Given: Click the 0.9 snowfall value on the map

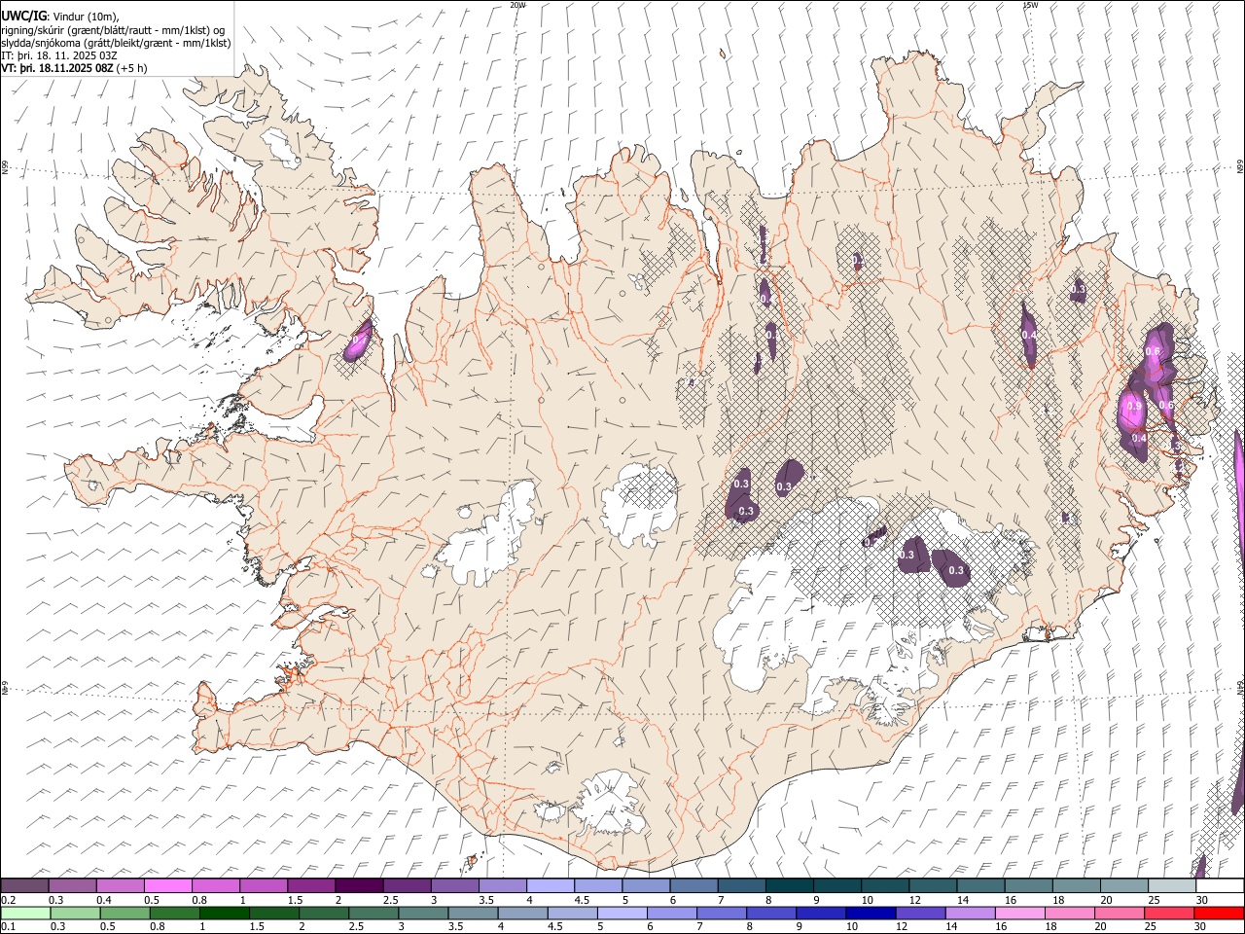Looking at the screenshot, I should tap(1134, 406).
